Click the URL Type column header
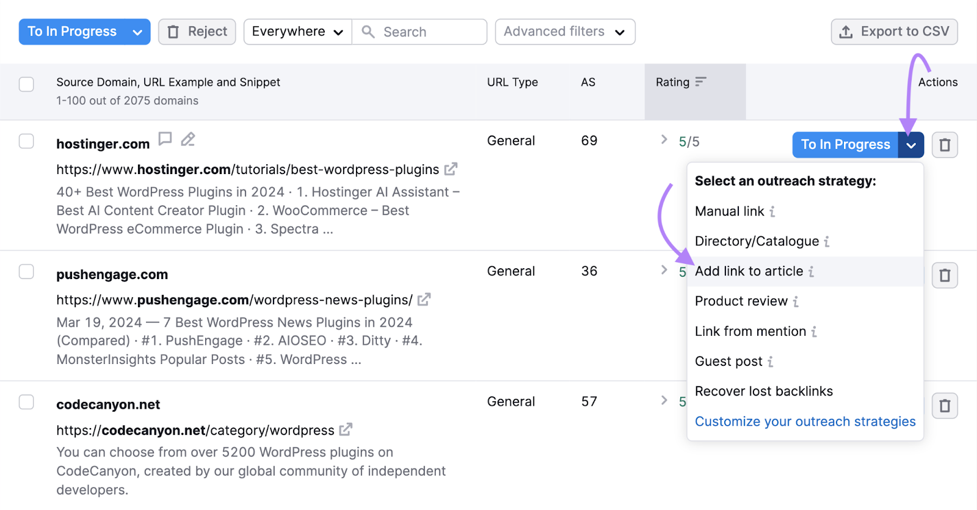Viewport: 977px width, 510px height. (512, 82)
